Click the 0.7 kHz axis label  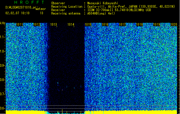pos(3,94)
